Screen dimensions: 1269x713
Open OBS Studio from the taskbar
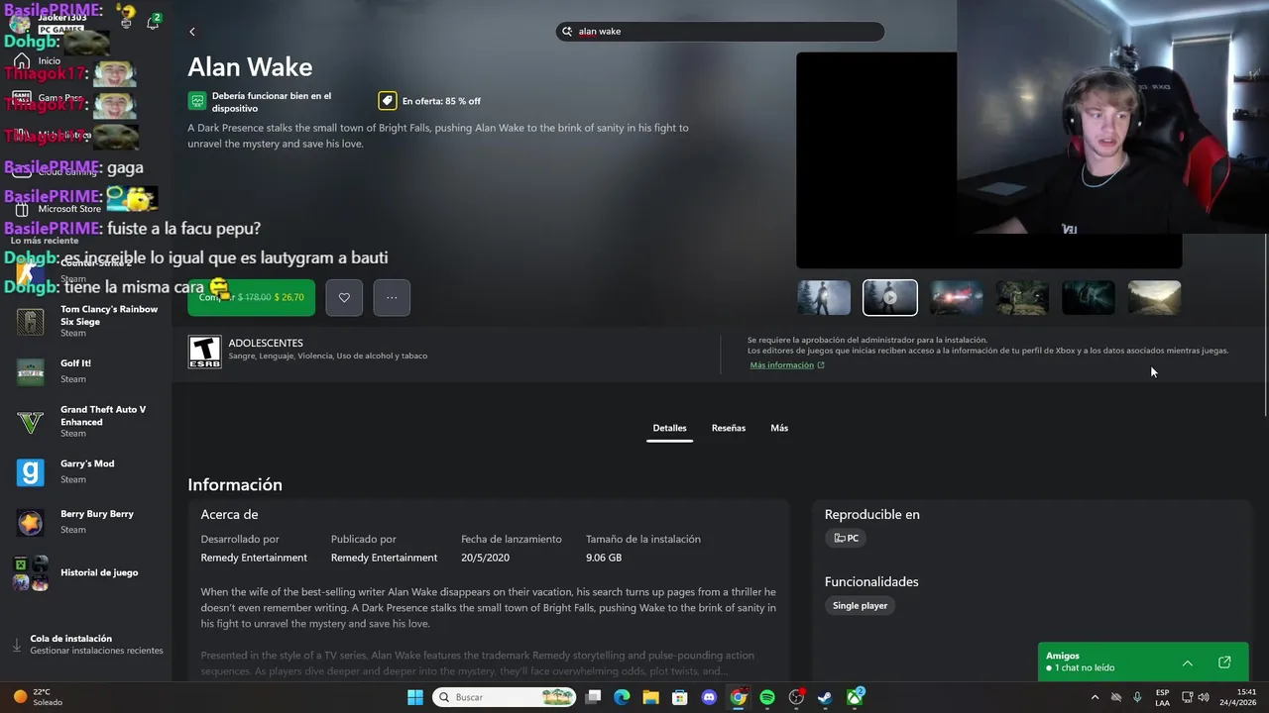[x=796, y=697]
